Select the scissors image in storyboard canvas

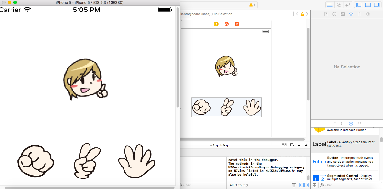pos(227,107)
